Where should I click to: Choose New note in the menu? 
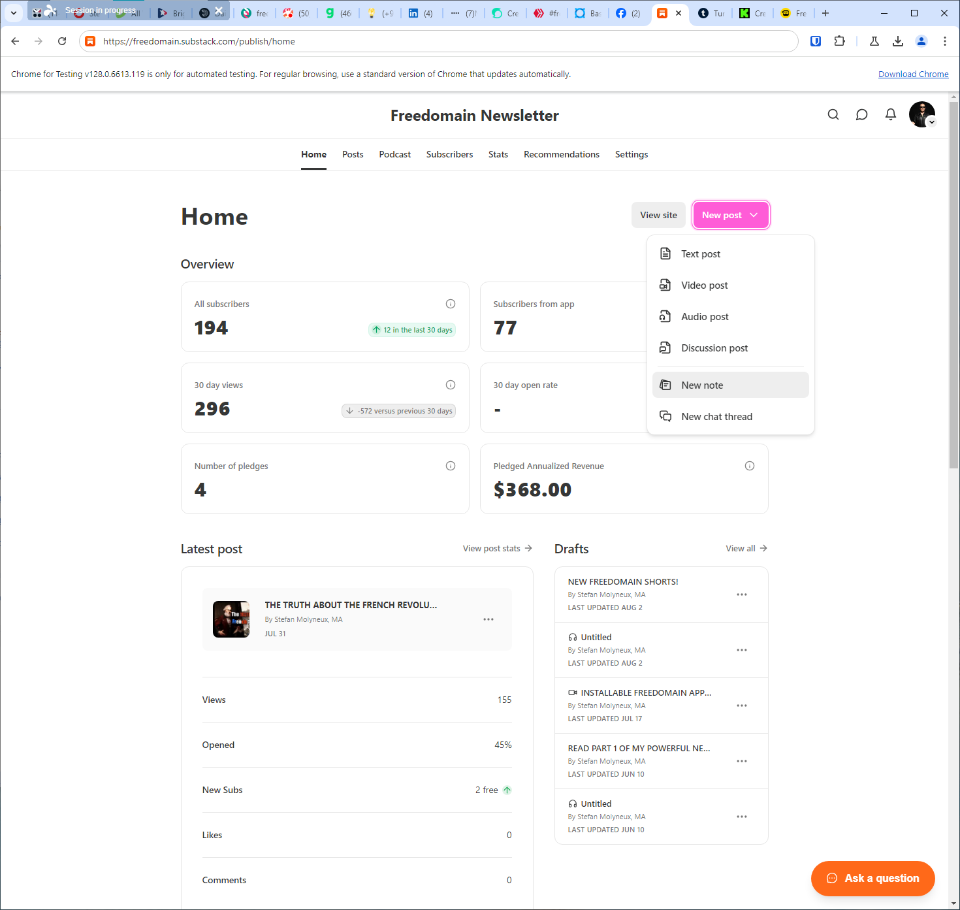point(731,385)
